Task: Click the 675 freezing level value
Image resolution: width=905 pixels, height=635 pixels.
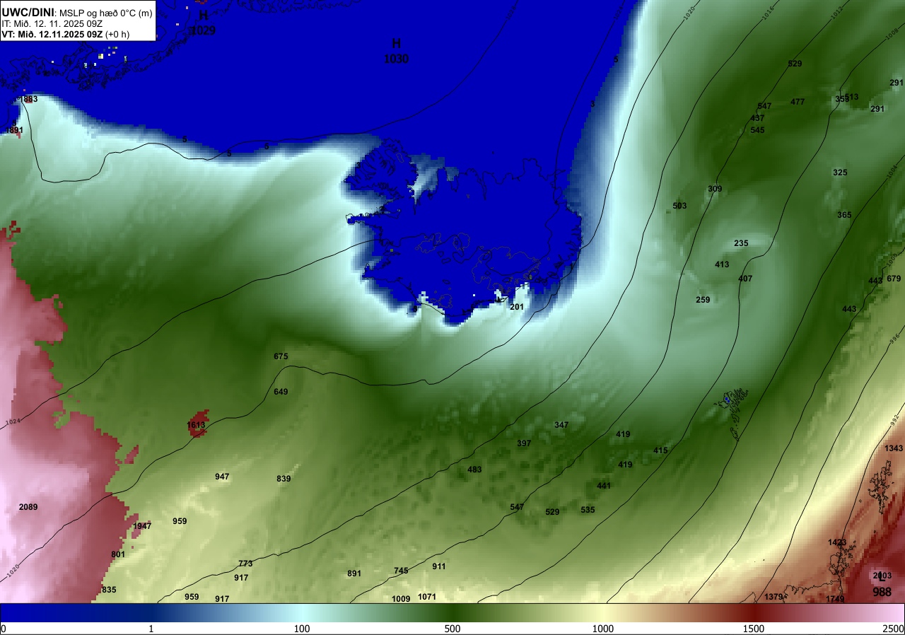Action: (x=281, y=356)
